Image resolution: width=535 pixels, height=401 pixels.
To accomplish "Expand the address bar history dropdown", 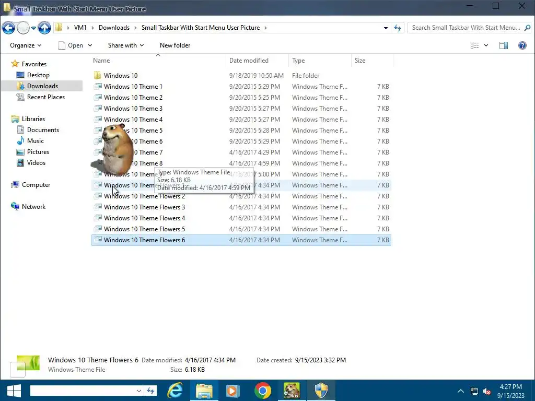I will 386,28.
